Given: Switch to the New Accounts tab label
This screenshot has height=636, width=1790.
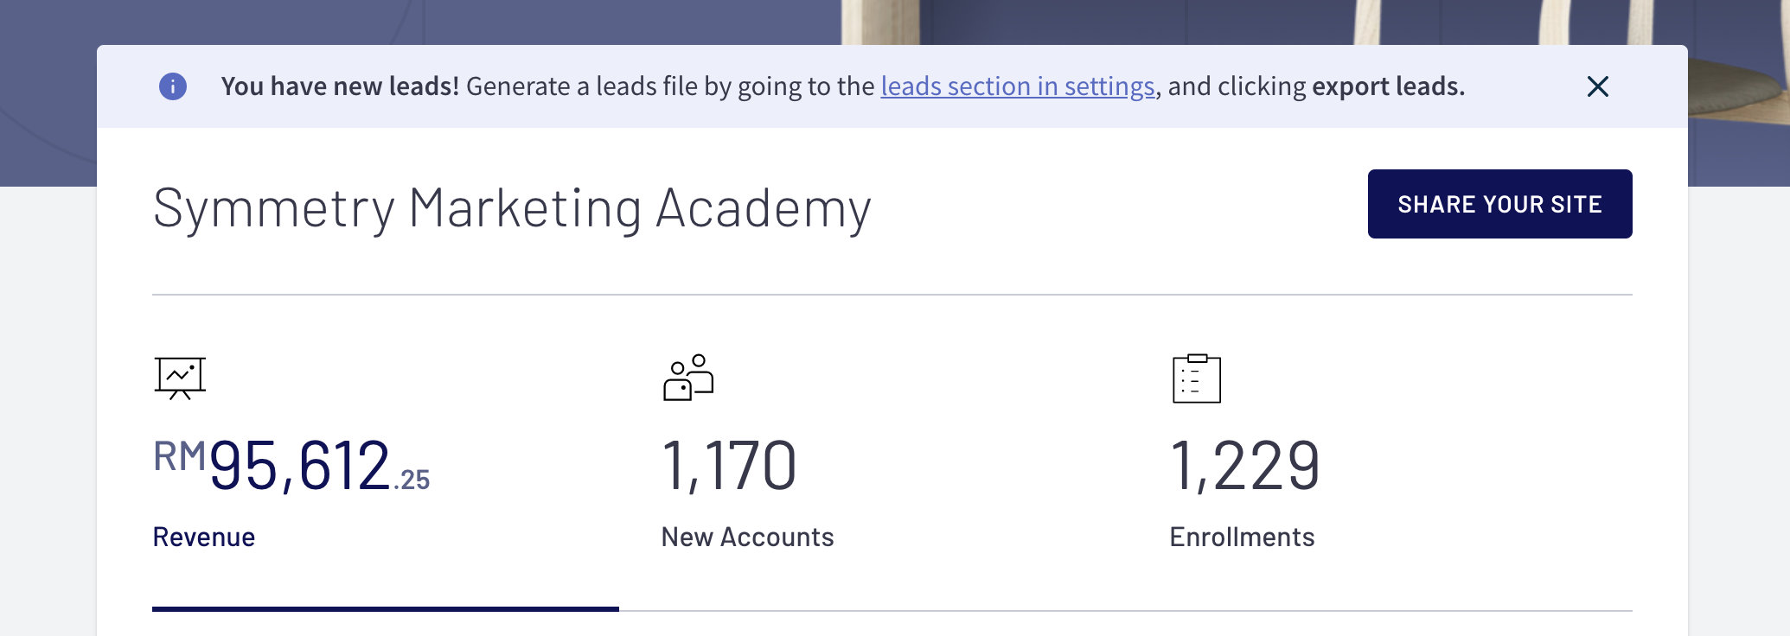Looking at the screenshot, I should pos(747,537).
